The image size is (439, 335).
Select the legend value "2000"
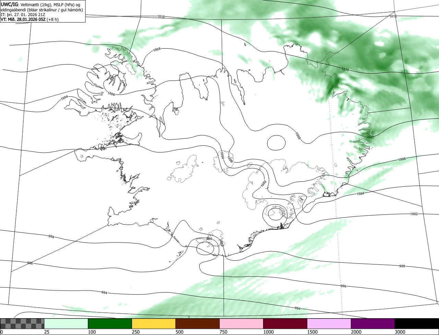[x=356, y=332]
